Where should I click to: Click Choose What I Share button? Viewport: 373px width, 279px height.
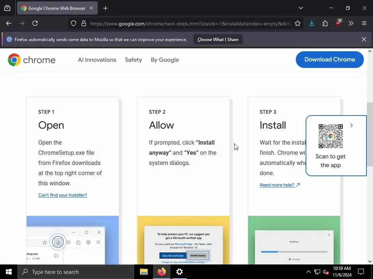218,39
